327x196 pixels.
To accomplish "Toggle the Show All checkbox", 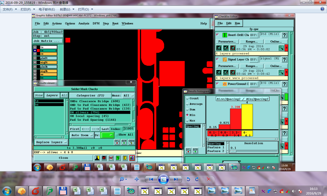I will (x=117, y=135).
